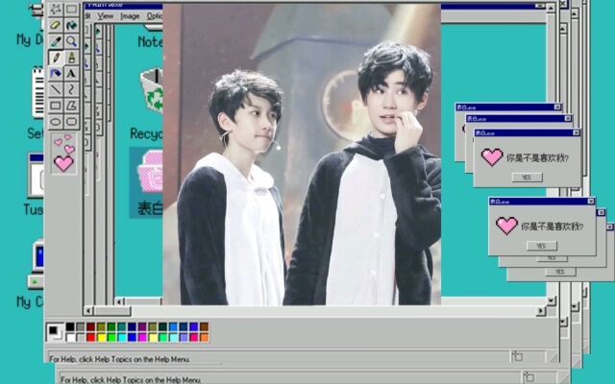Screen dimensions: 615x384
Task: Choose the Text tool marked A
Action: click(x=71, y=74)
